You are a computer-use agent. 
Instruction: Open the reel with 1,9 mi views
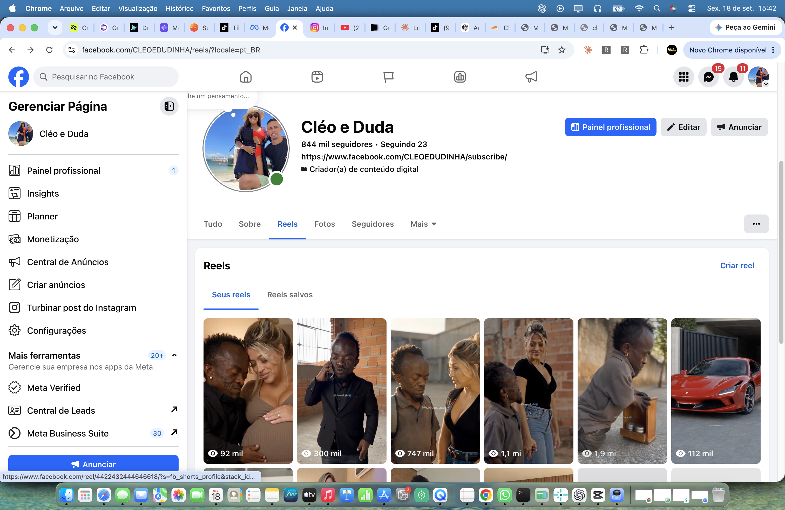[622, 391]
